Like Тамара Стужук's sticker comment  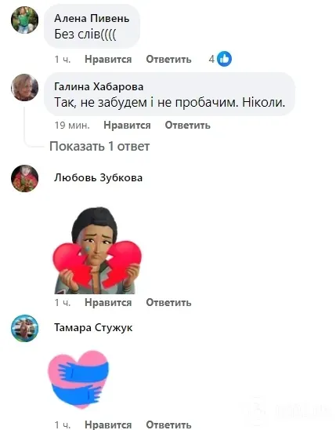(x=108, y=425)
